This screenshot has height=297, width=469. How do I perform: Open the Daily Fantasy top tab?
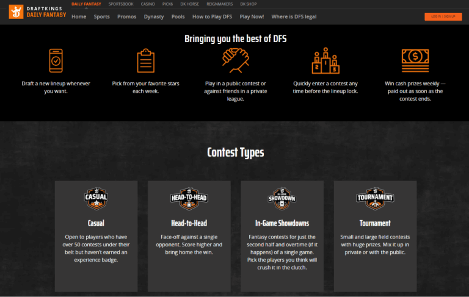86,4
